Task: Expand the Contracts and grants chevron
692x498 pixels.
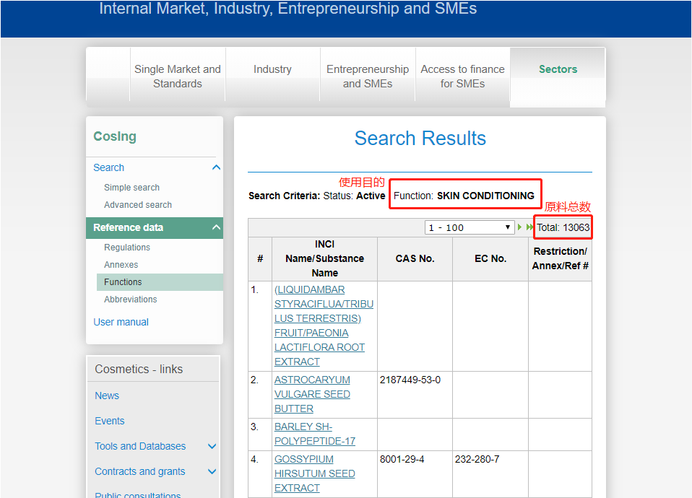Action: click(x=212, y=471)
